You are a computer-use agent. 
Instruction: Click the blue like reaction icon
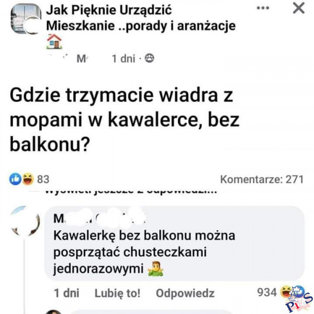tap(15, 179)
